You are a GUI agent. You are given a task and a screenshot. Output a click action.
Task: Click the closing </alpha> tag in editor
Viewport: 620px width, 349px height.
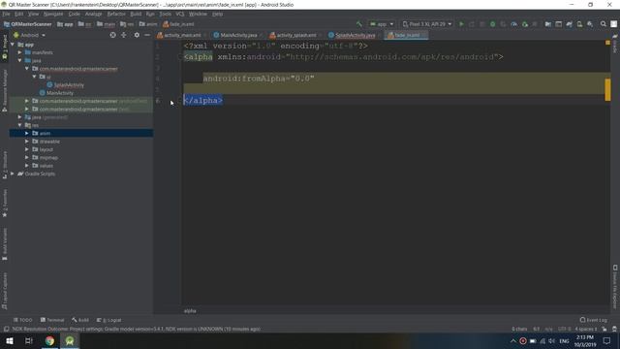203,101
